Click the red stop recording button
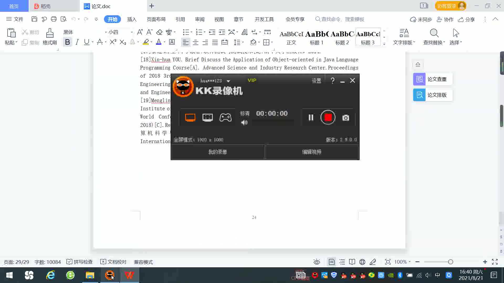Image resolution: width=504 pixels, height=283 pixels. (328, 117)
